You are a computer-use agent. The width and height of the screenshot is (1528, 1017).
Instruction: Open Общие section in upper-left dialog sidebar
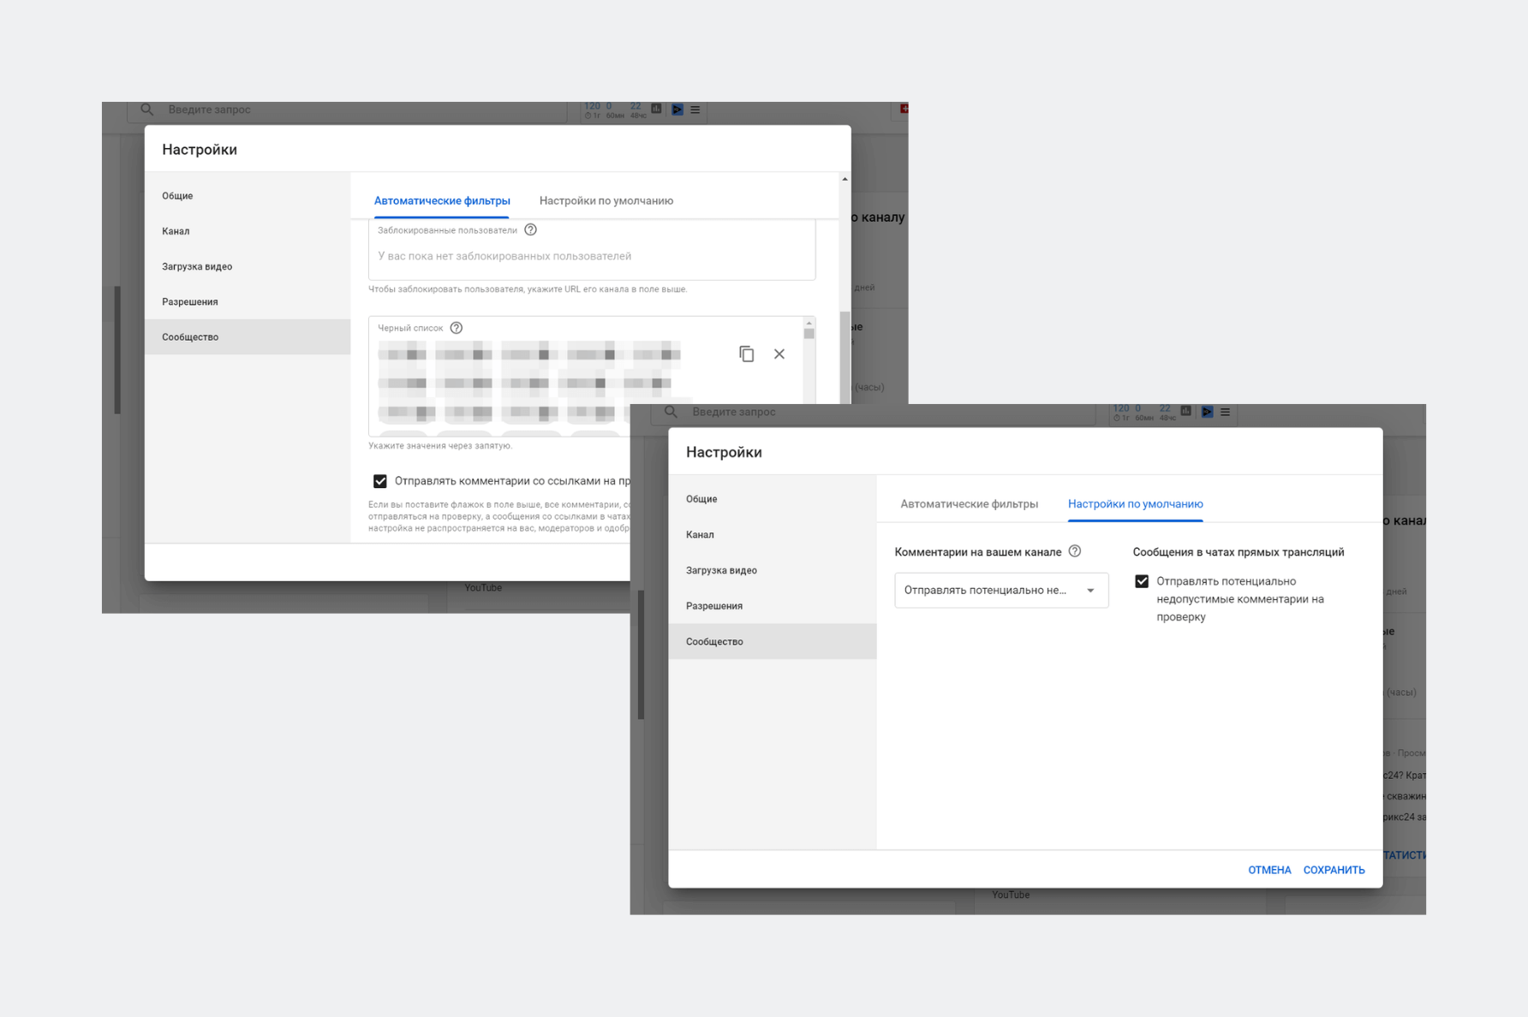pos(248,195)
